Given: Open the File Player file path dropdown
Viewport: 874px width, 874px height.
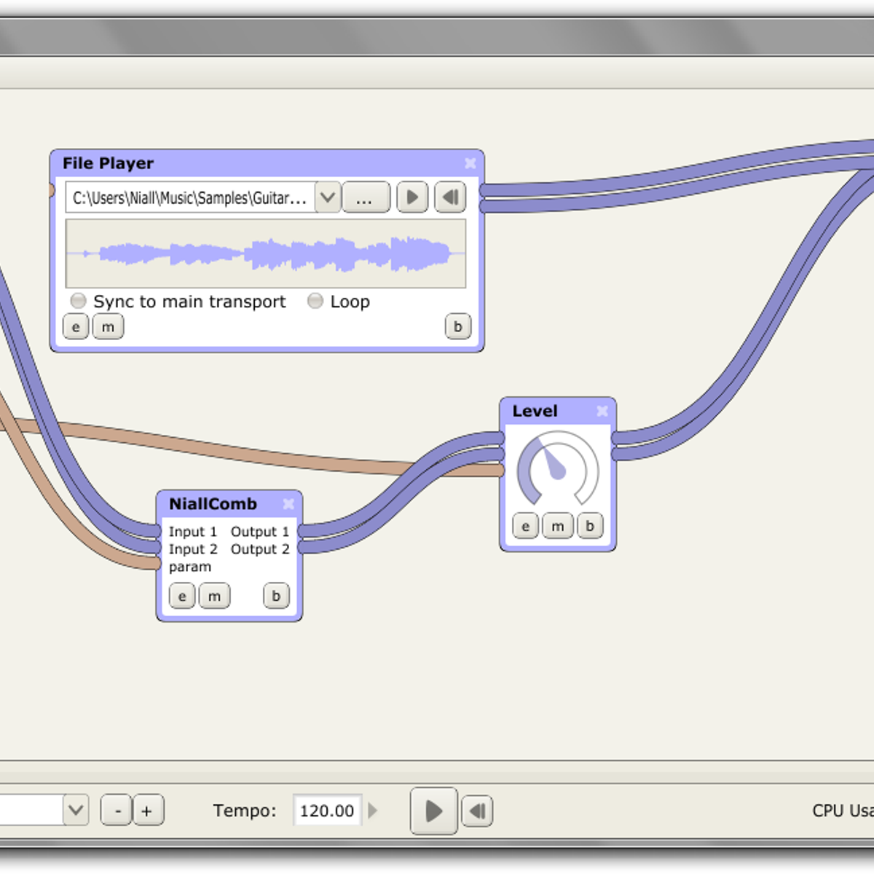Looking at the screenshot, I should pyautogui.click(x=327, y=197).
